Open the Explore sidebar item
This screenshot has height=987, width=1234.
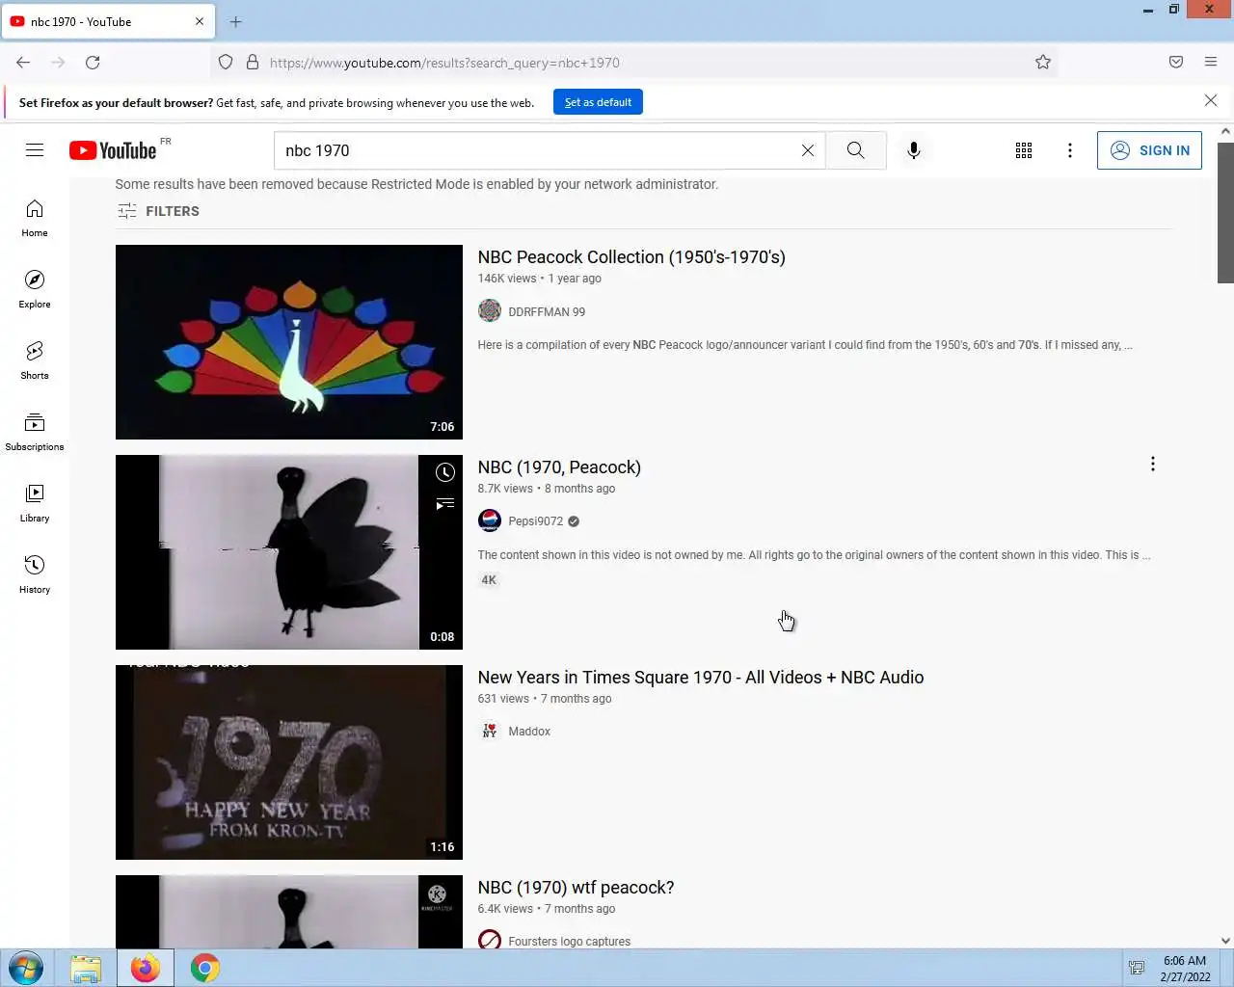(x=35, y=290)
